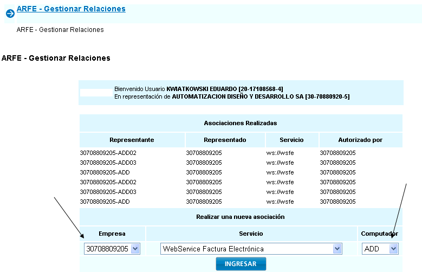The height and width of the screenshot is (272, 422).
Task: Select user name KWIATKOWSKI EDUARDO [20-17108568-4]
Action: click(225, 89)
